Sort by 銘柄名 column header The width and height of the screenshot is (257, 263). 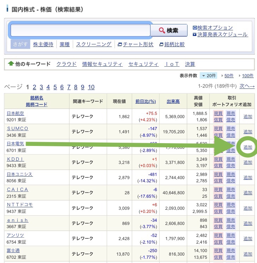tap(37, 98)
